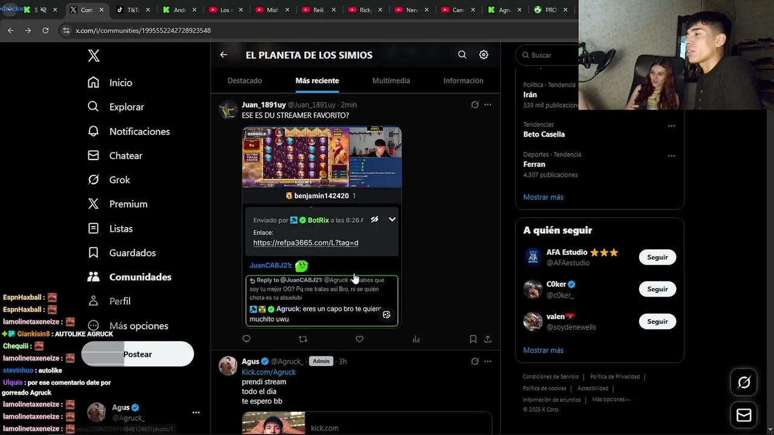Open Kick.com/Agruck link
The image size is (774, 435).
(x=268, y=372)
